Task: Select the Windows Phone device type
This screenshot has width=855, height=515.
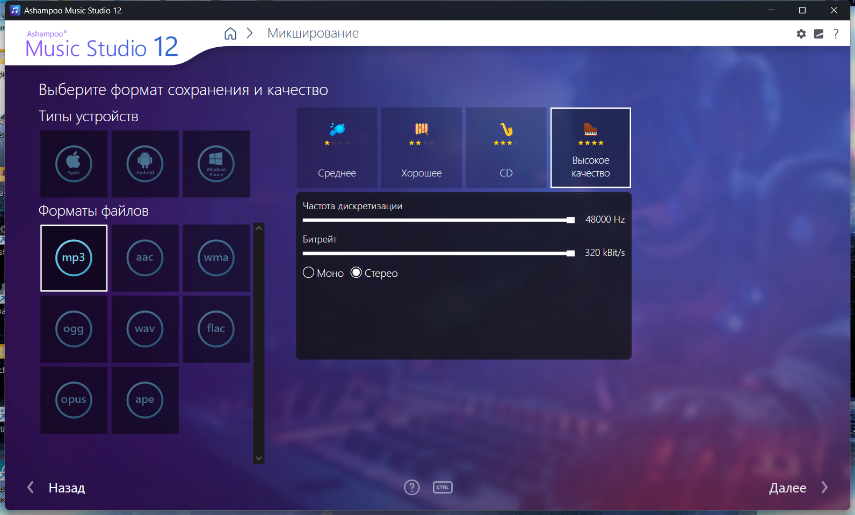Action: click(x=216, y=164)
